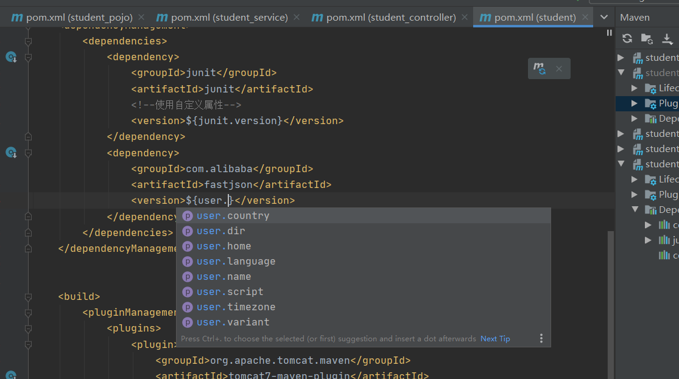
Task: Click the fastjson artifactId text
Action: (228, 185)
